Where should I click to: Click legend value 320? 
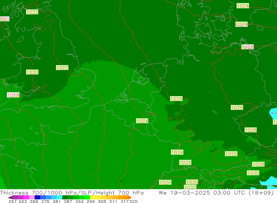click(x=134, y=201)
